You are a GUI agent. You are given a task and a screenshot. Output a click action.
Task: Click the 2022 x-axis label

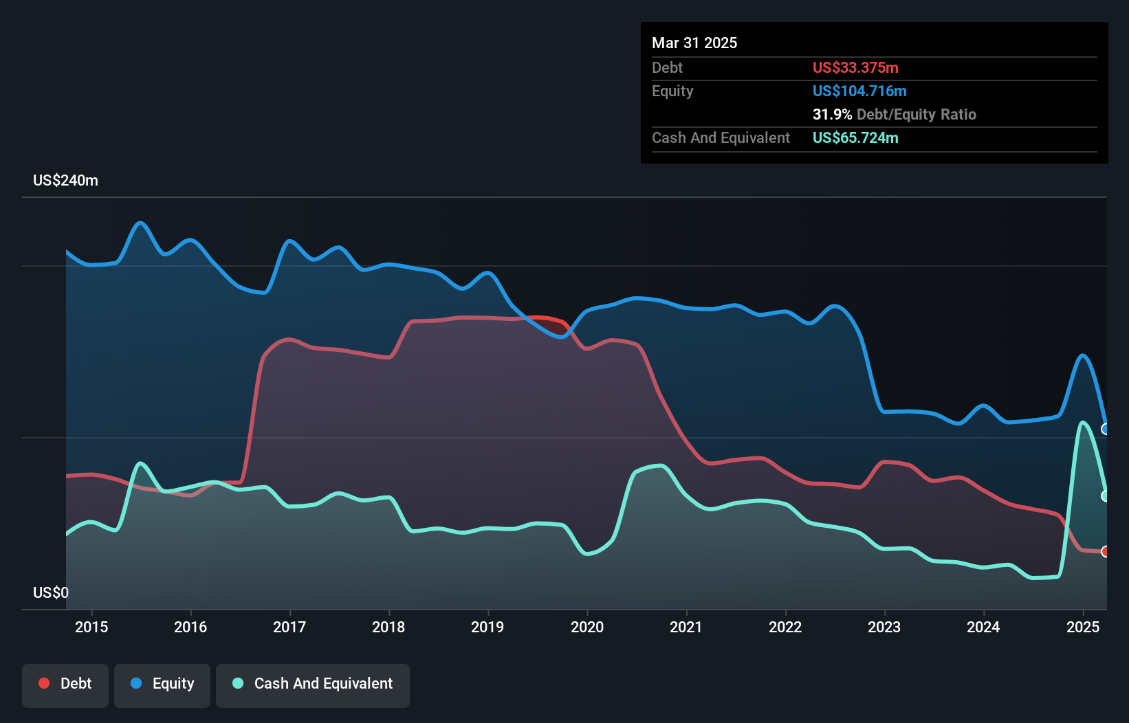pos(785,627)
